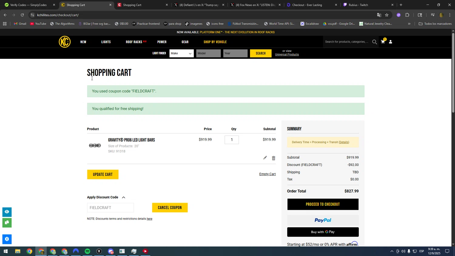Open a new browser tab
This screenshot has width=455, height=256.
pos(401,5)
